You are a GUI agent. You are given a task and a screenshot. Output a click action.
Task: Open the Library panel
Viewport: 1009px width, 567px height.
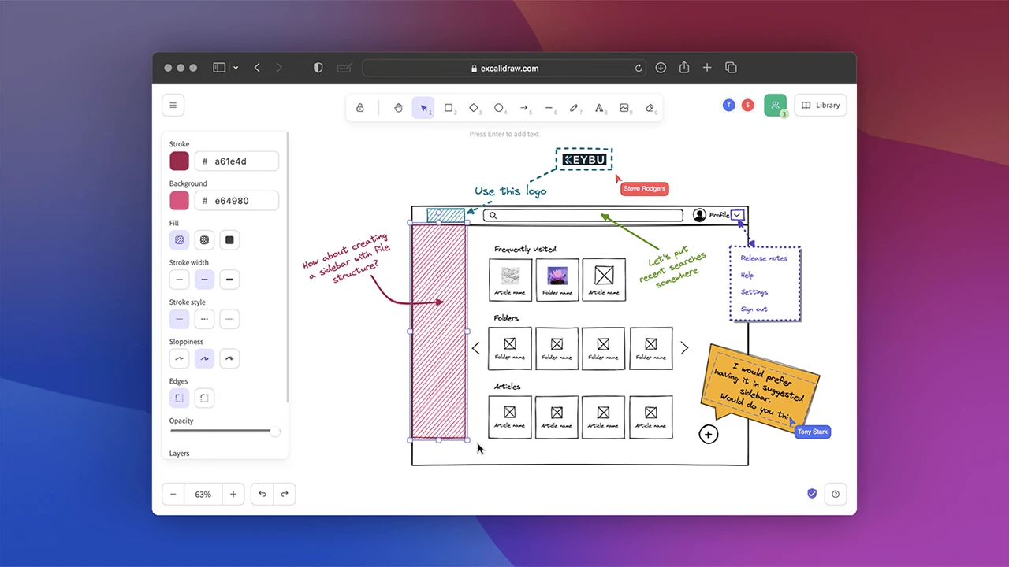point(821,105)
